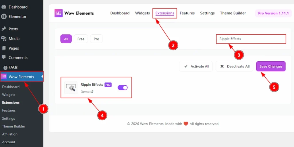
Task: Open the Theme Builder tab in header
Action: click(233, 13)
